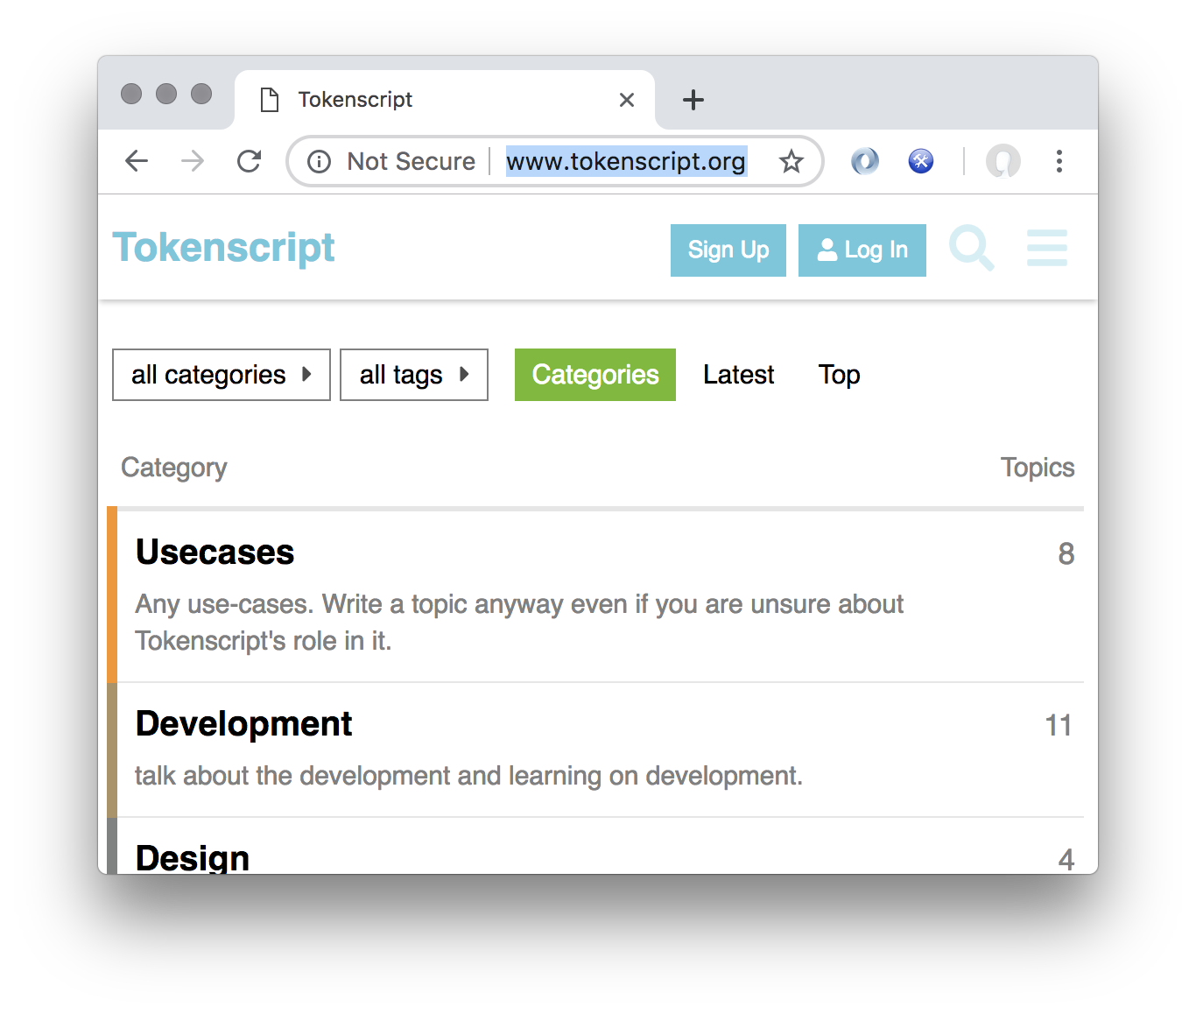Click inside the address bar

627,161
